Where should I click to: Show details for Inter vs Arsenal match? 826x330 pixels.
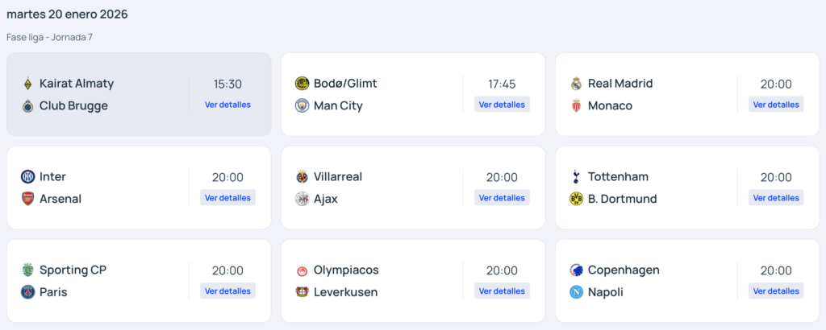(227, 198)
